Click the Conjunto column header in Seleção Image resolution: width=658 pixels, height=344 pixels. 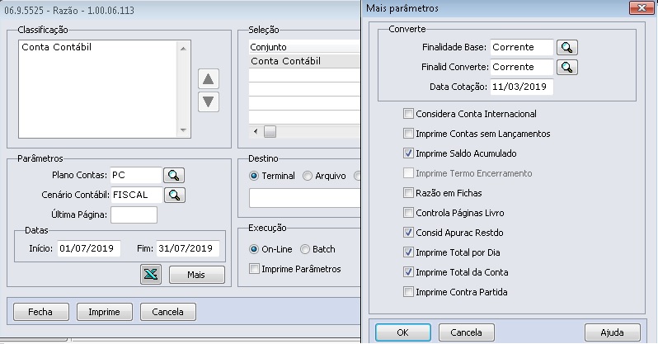click(304, 47)
